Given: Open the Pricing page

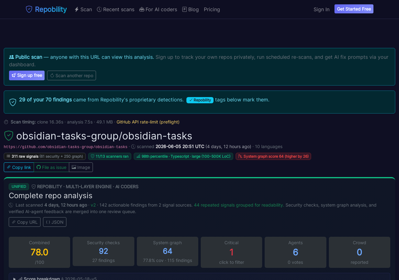Looking at the screenshot, I should [212, 9].
